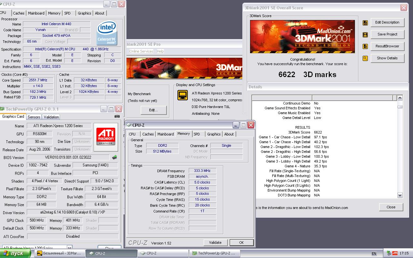Click OK in the CPU-Z memory window
The height and width of the screenshot is (258, 413).
[x=241, y=243]
